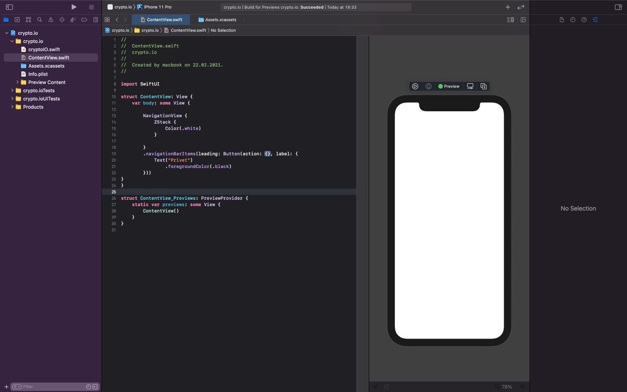Image resolution: width=627 pixels, height=392 pixels.
Task: Open editor options lines menu
Action: click(x=510, y=20)
